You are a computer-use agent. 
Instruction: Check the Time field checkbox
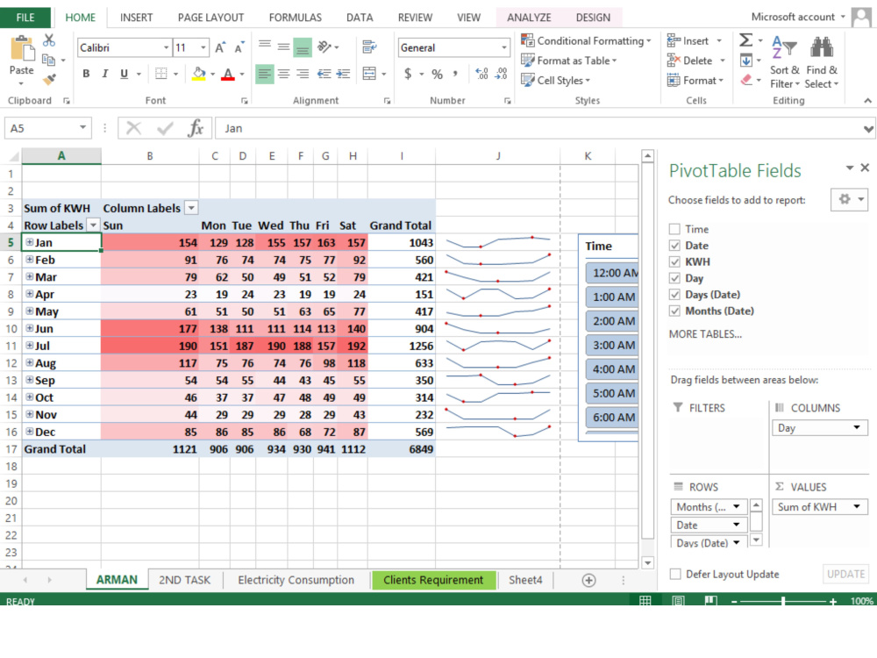(674, 229)
